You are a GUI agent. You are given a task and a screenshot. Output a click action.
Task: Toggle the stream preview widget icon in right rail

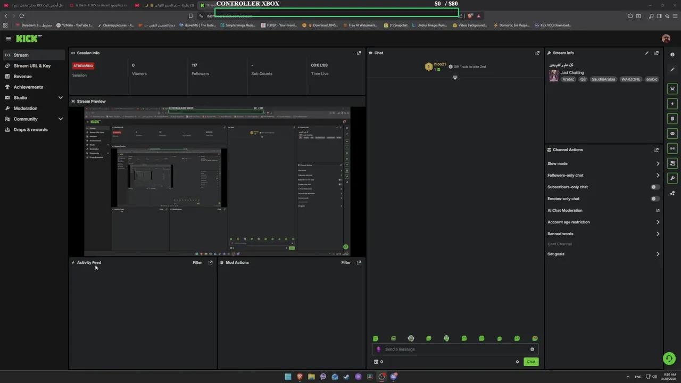click(x=672, y=89)
